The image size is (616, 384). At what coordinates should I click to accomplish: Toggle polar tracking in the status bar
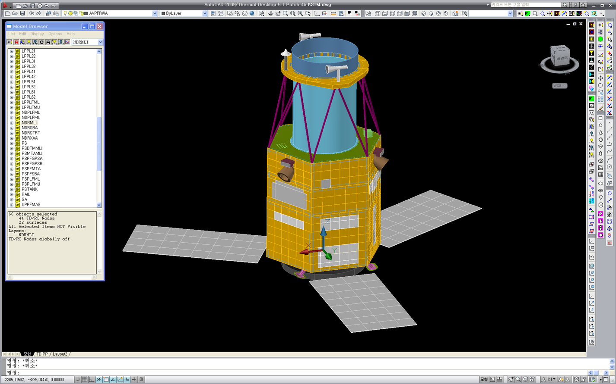[x=99, y=379]
